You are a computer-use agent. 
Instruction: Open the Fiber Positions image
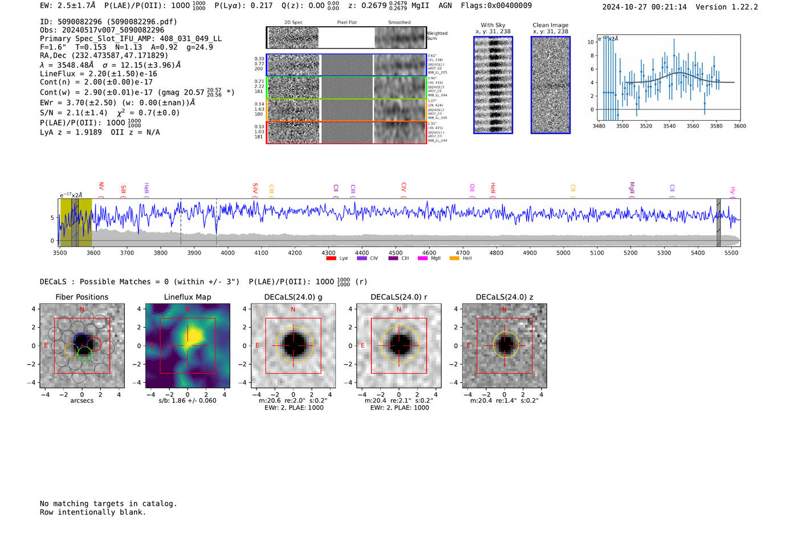82,345
